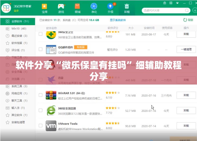
Task: Open the 宝库 star icon tab
Action: click(x=45, y=8)
